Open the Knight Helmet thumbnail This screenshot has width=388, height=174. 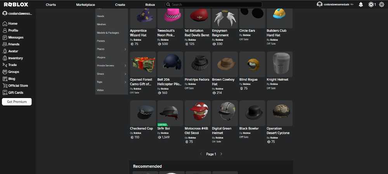(x=280, y=64)
